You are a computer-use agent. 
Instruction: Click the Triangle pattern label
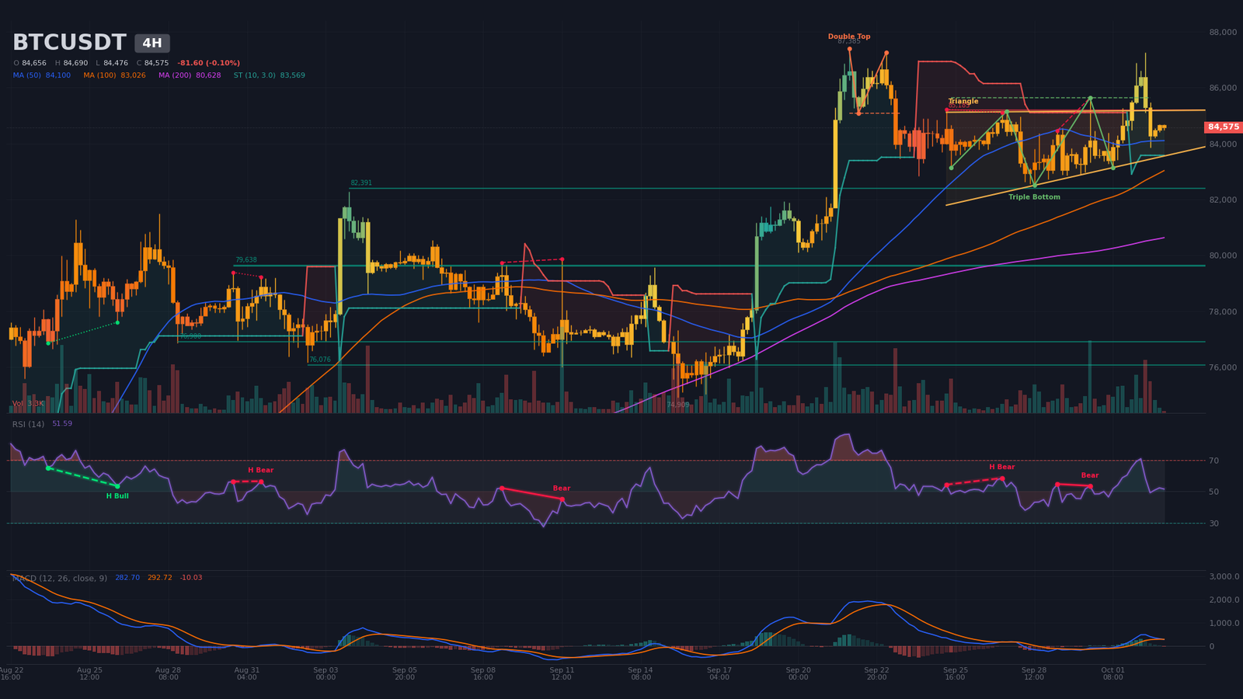pos(963,102)
